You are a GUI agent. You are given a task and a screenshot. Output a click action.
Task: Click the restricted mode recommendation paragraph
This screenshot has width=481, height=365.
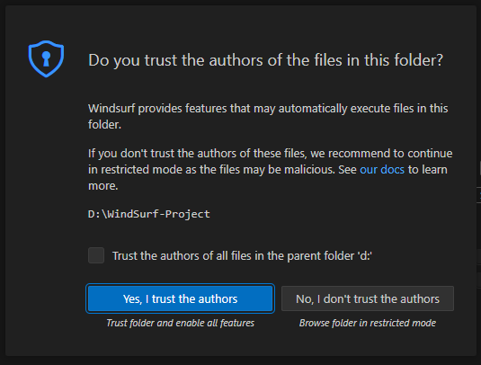click(271, 169)
